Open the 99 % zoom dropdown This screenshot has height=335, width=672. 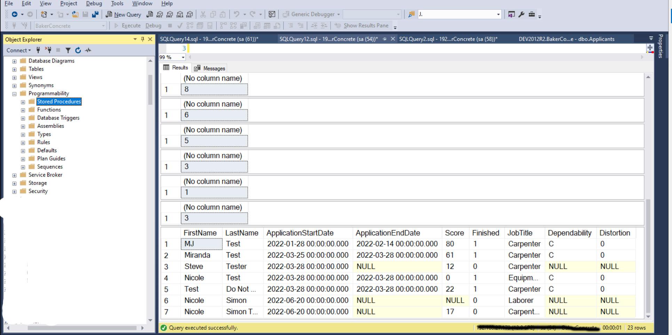[x=183, y=57]
